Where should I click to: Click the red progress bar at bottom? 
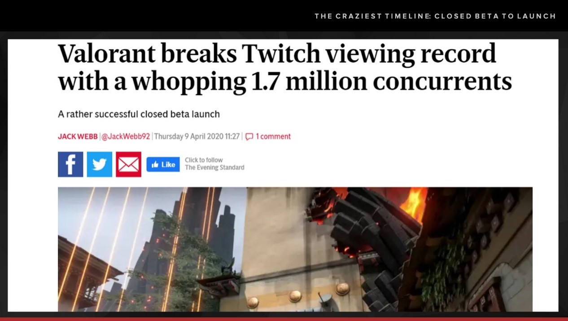coord(284,319)
